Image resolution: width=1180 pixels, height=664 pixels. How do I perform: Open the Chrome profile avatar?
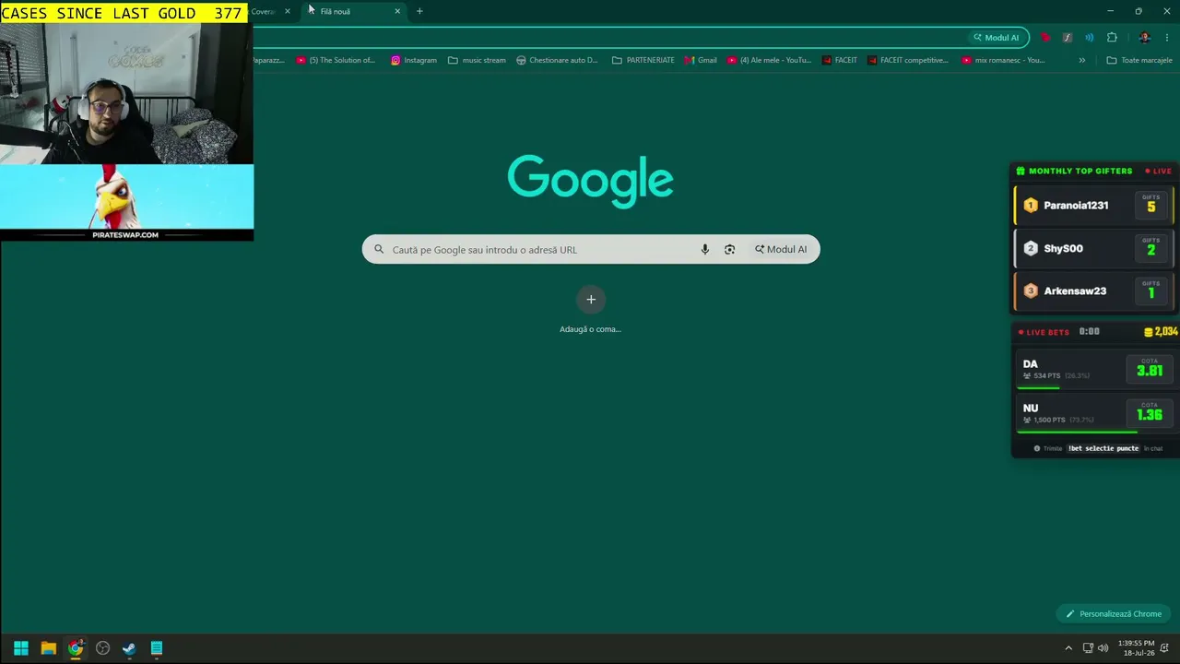[1145, 38]
